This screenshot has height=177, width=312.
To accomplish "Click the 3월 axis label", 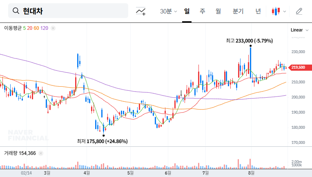I will coord(47,173).
